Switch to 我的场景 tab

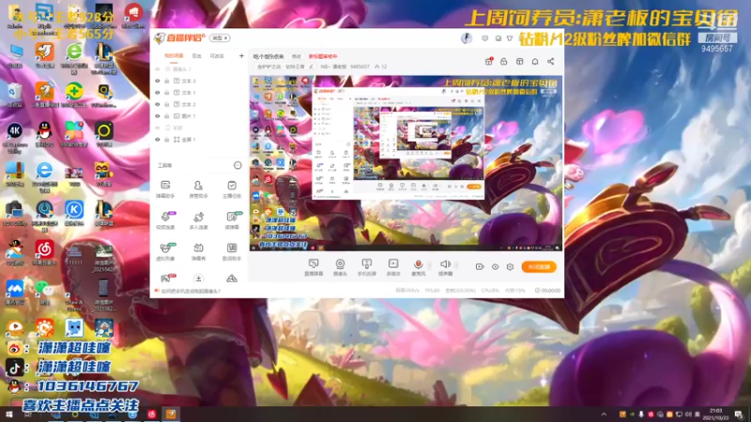174,56
